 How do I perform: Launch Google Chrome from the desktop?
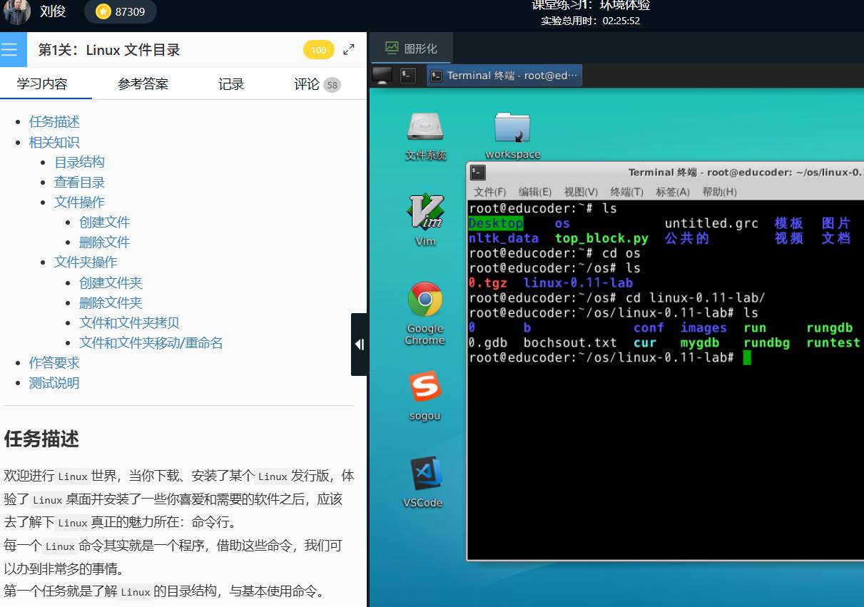pos(425,300)
